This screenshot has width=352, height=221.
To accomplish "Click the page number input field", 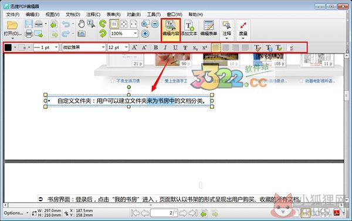I will [164, 213].
